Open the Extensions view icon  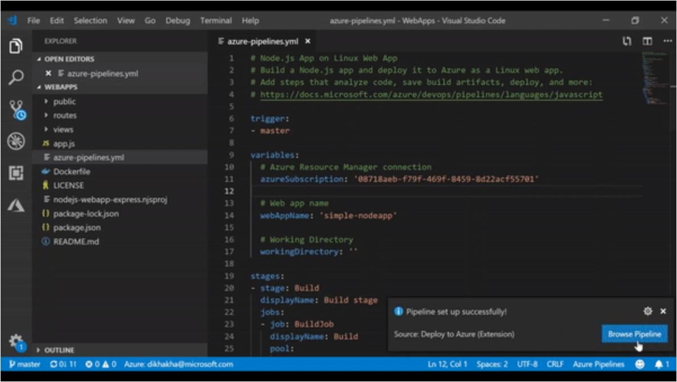[16, 173]
